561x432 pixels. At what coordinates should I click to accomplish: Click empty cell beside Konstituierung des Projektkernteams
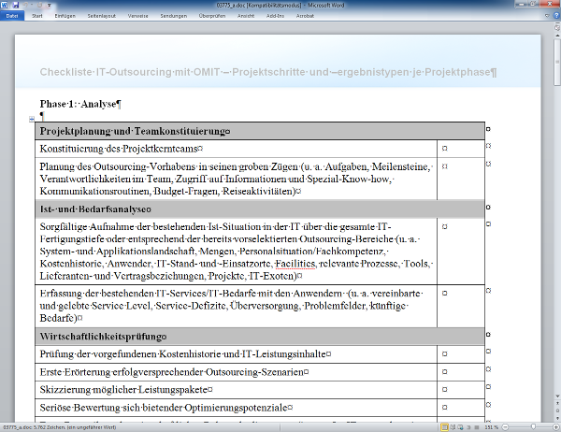[x=461, y=148]
